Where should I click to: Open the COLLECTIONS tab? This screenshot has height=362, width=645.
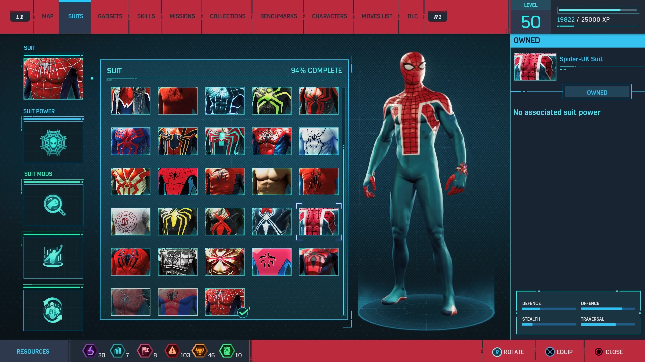click(227, 16)
